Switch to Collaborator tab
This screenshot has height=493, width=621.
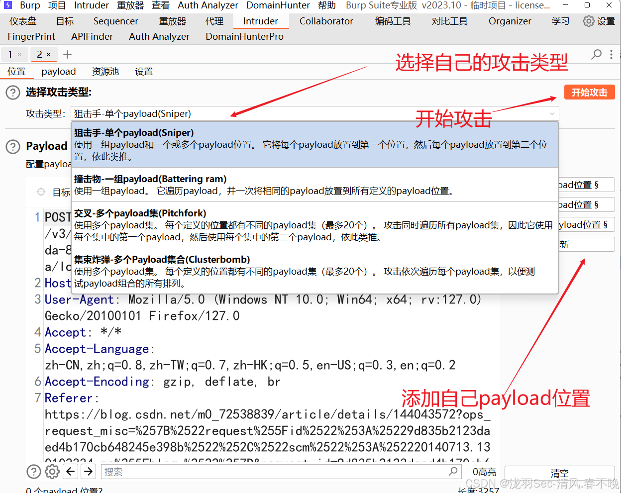click(x=326, y=21)
